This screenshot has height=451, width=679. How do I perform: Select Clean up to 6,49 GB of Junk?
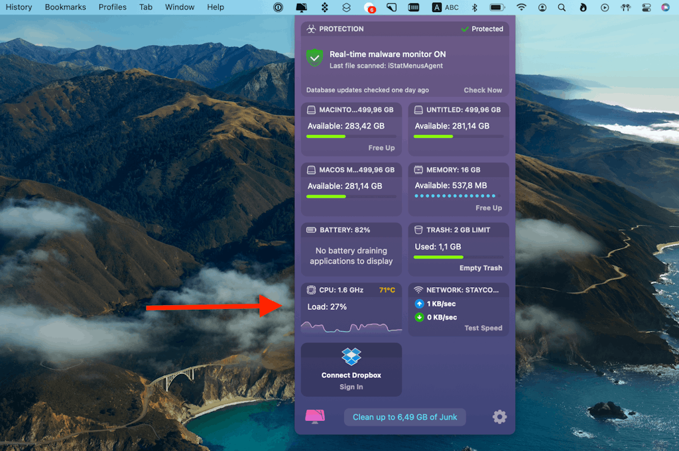pos(404,417)
